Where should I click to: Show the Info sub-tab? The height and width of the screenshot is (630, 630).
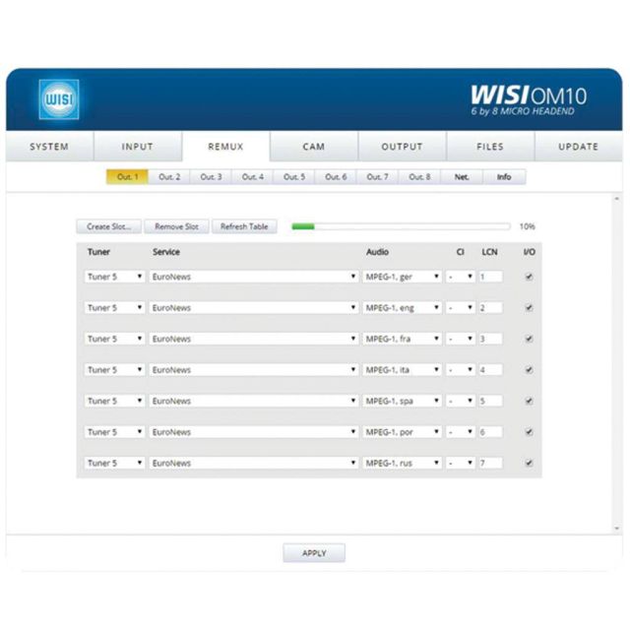point(504,177)
